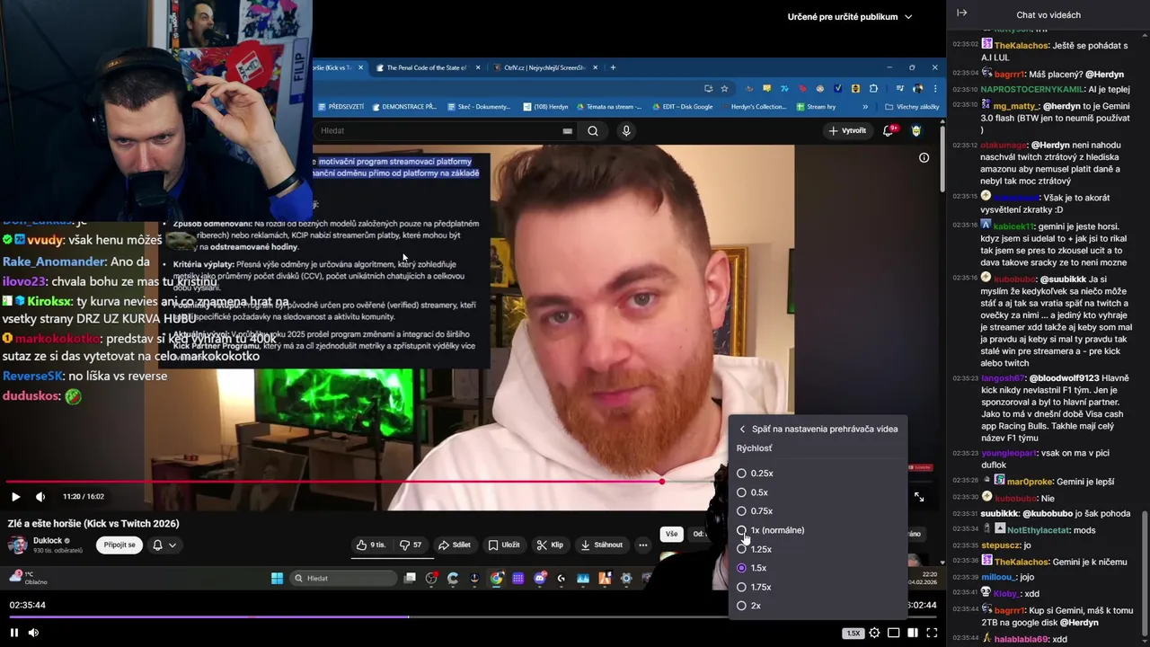Screen dimensions: 1150x647
Task: Open the PŘEDSEVZETÍ bookmark
Action: (341, 107)
